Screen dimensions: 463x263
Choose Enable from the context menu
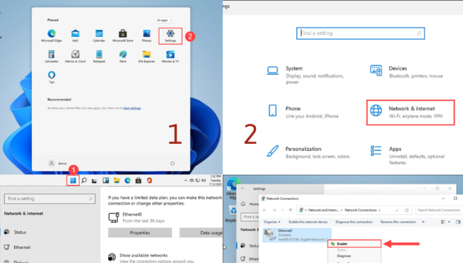click(x=354, y=244)
